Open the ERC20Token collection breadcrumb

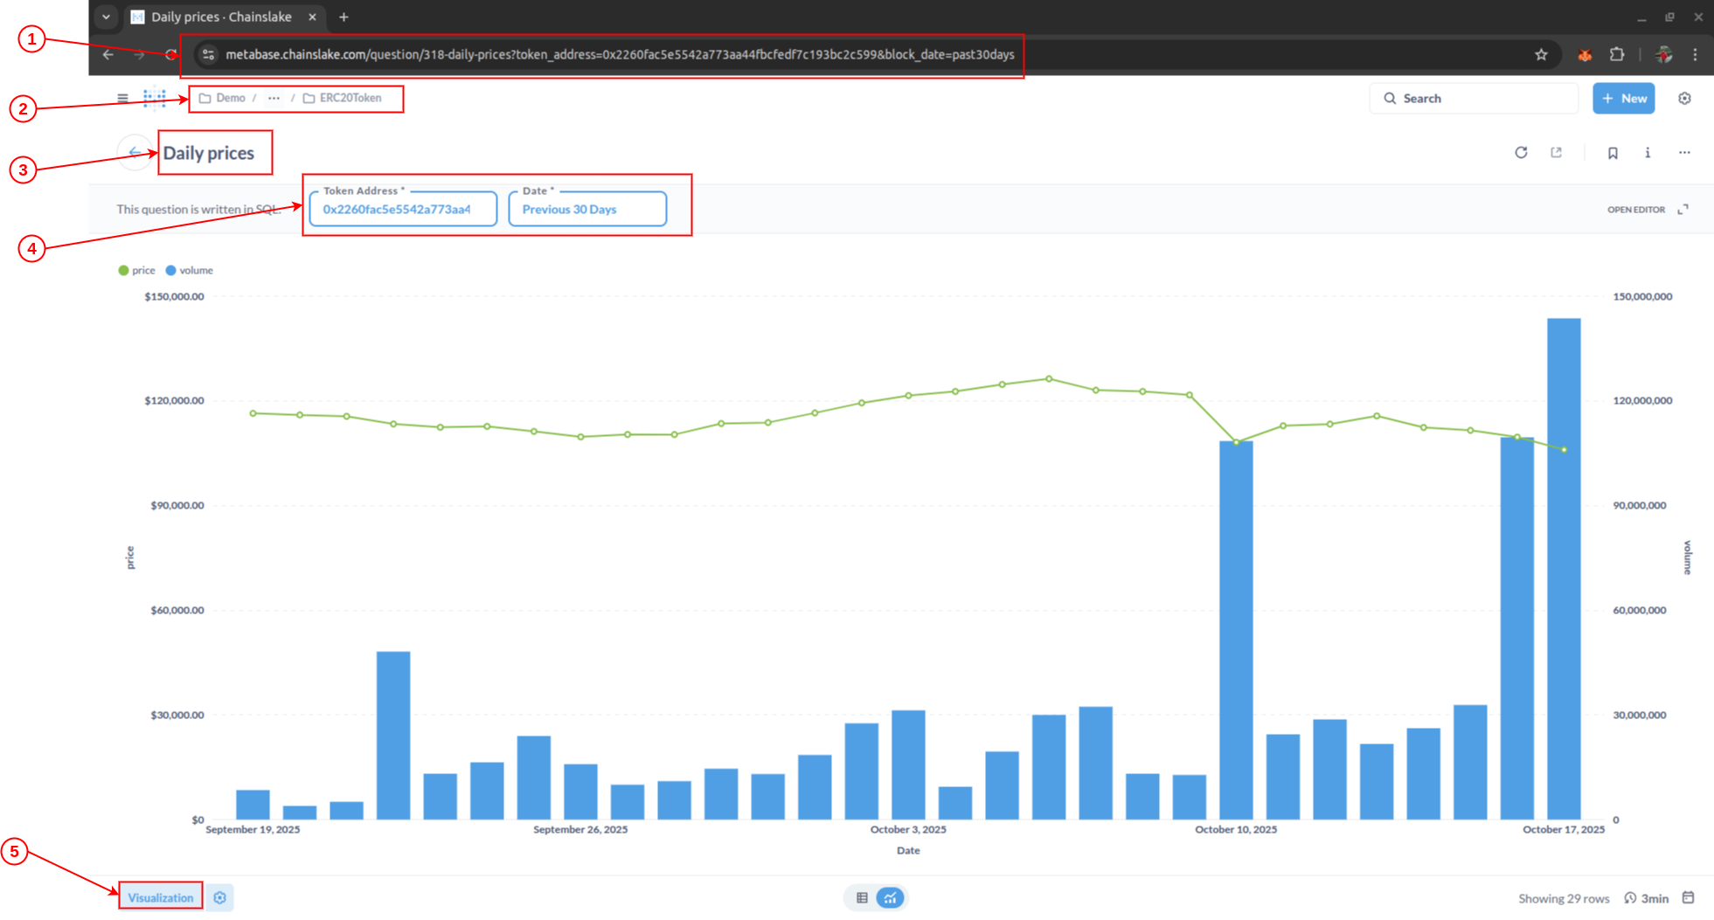[350, 99]
